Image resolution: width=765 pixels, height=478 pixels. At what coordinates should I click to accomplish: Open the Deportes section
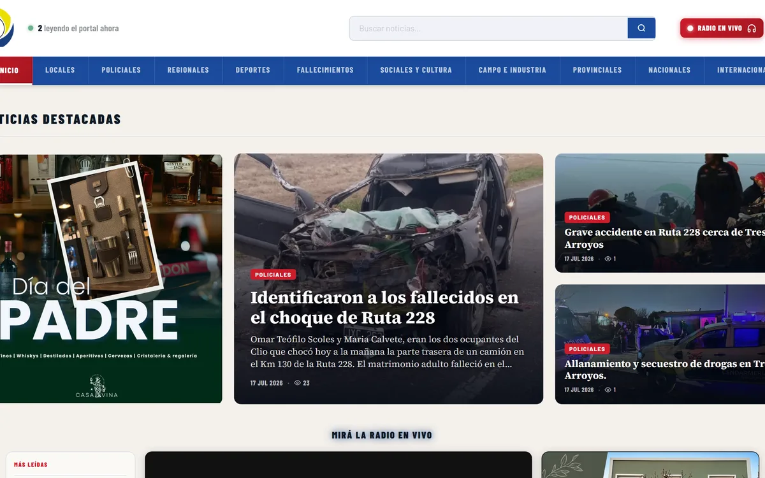point(253,70)
